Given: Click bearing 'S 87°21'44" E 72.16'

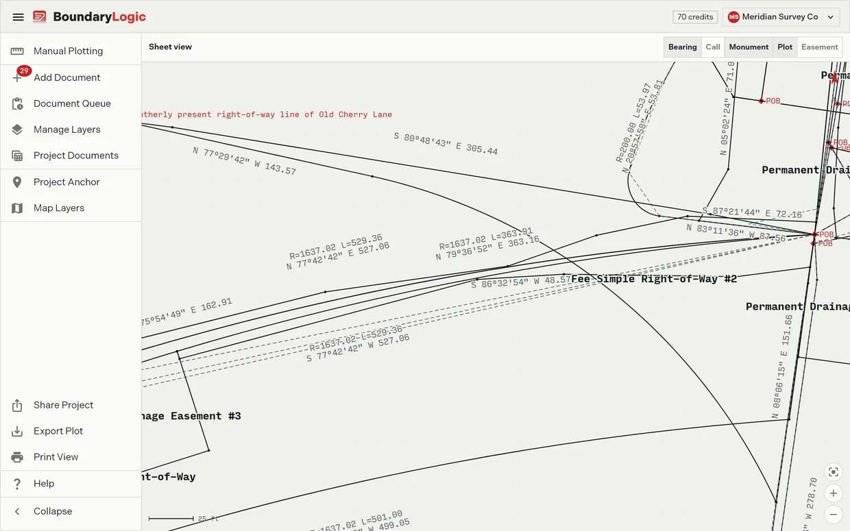Looking at the screenshot, I should [x=752, y=213].
